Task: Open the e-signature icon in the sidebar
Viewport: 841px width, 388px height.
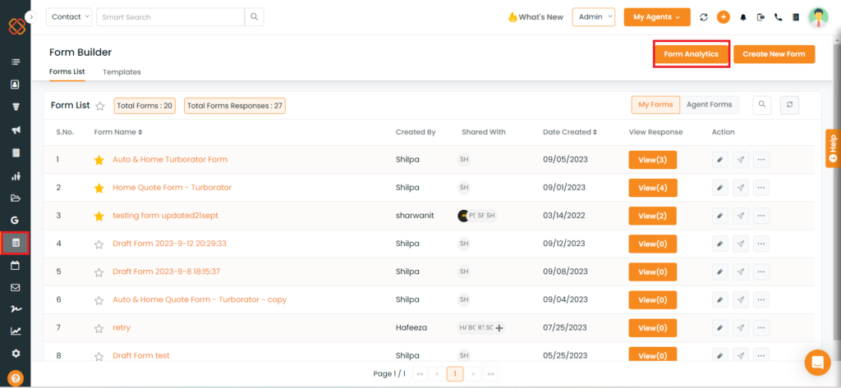Action: coord(16,309)
